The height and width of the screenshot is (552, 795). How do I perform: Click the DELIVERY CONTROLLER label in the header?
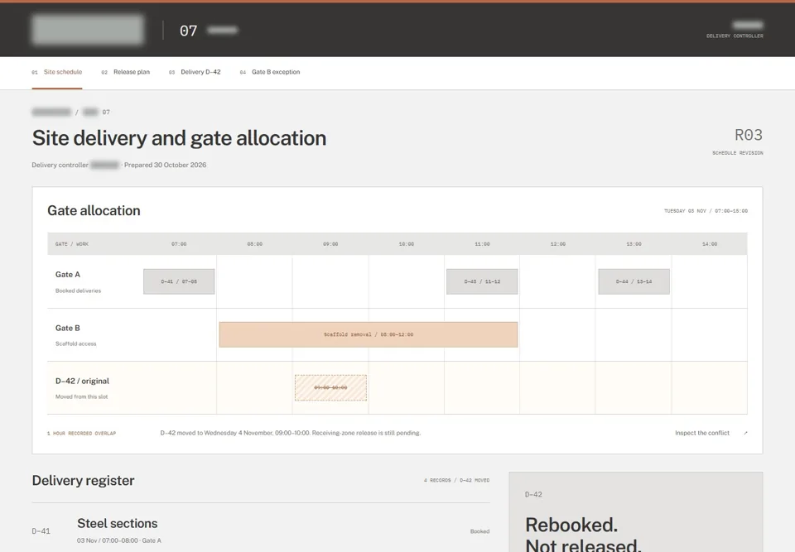735,36
